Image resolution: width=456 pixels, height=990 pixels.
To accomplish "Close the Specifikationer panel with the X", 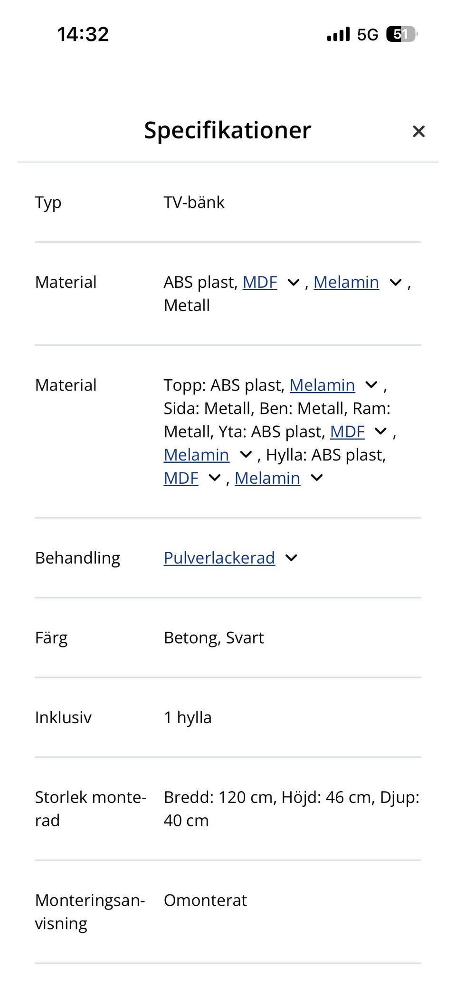I will pyautogui.click(x=418, y=131).
